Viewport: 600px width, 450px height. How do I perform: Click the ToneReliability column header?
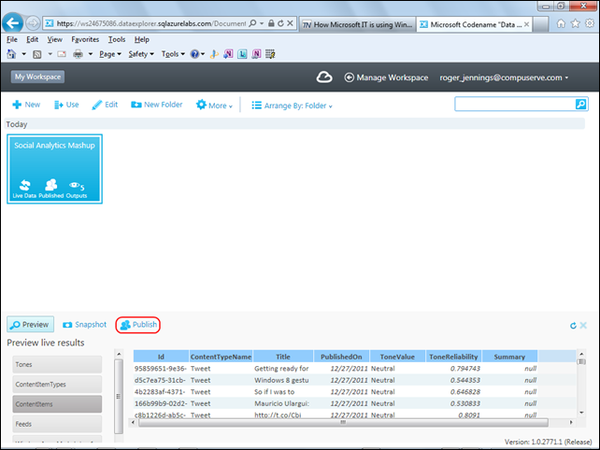tap(453, 357)
